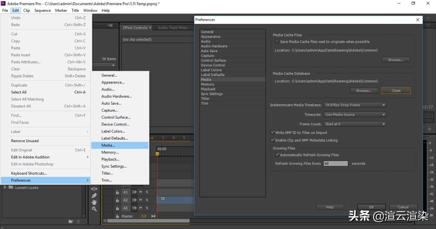The height and width of the screenshot is (229, 436).
Task: Click the A1 sync lock icon
Action: coord(134,192)
